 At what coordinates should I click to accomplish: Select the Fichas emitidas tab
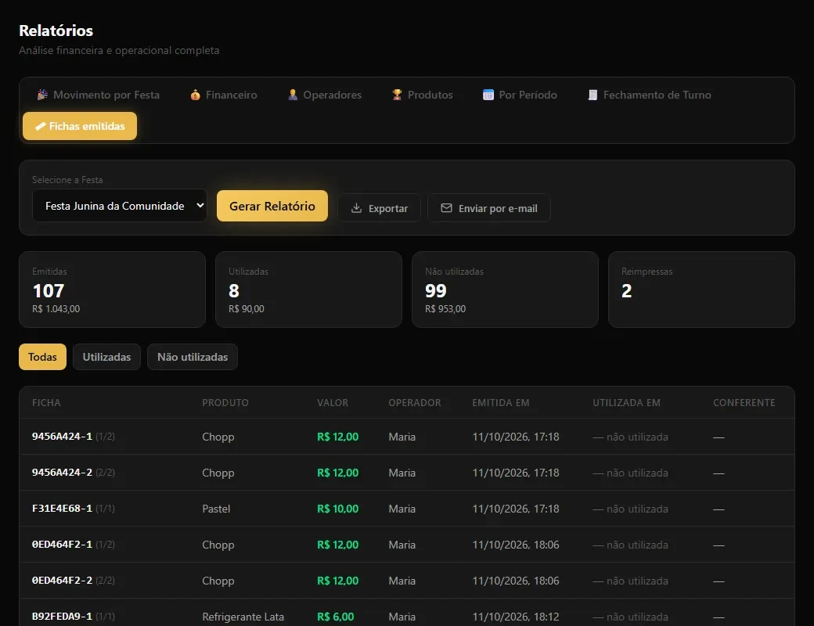(80, 126)
